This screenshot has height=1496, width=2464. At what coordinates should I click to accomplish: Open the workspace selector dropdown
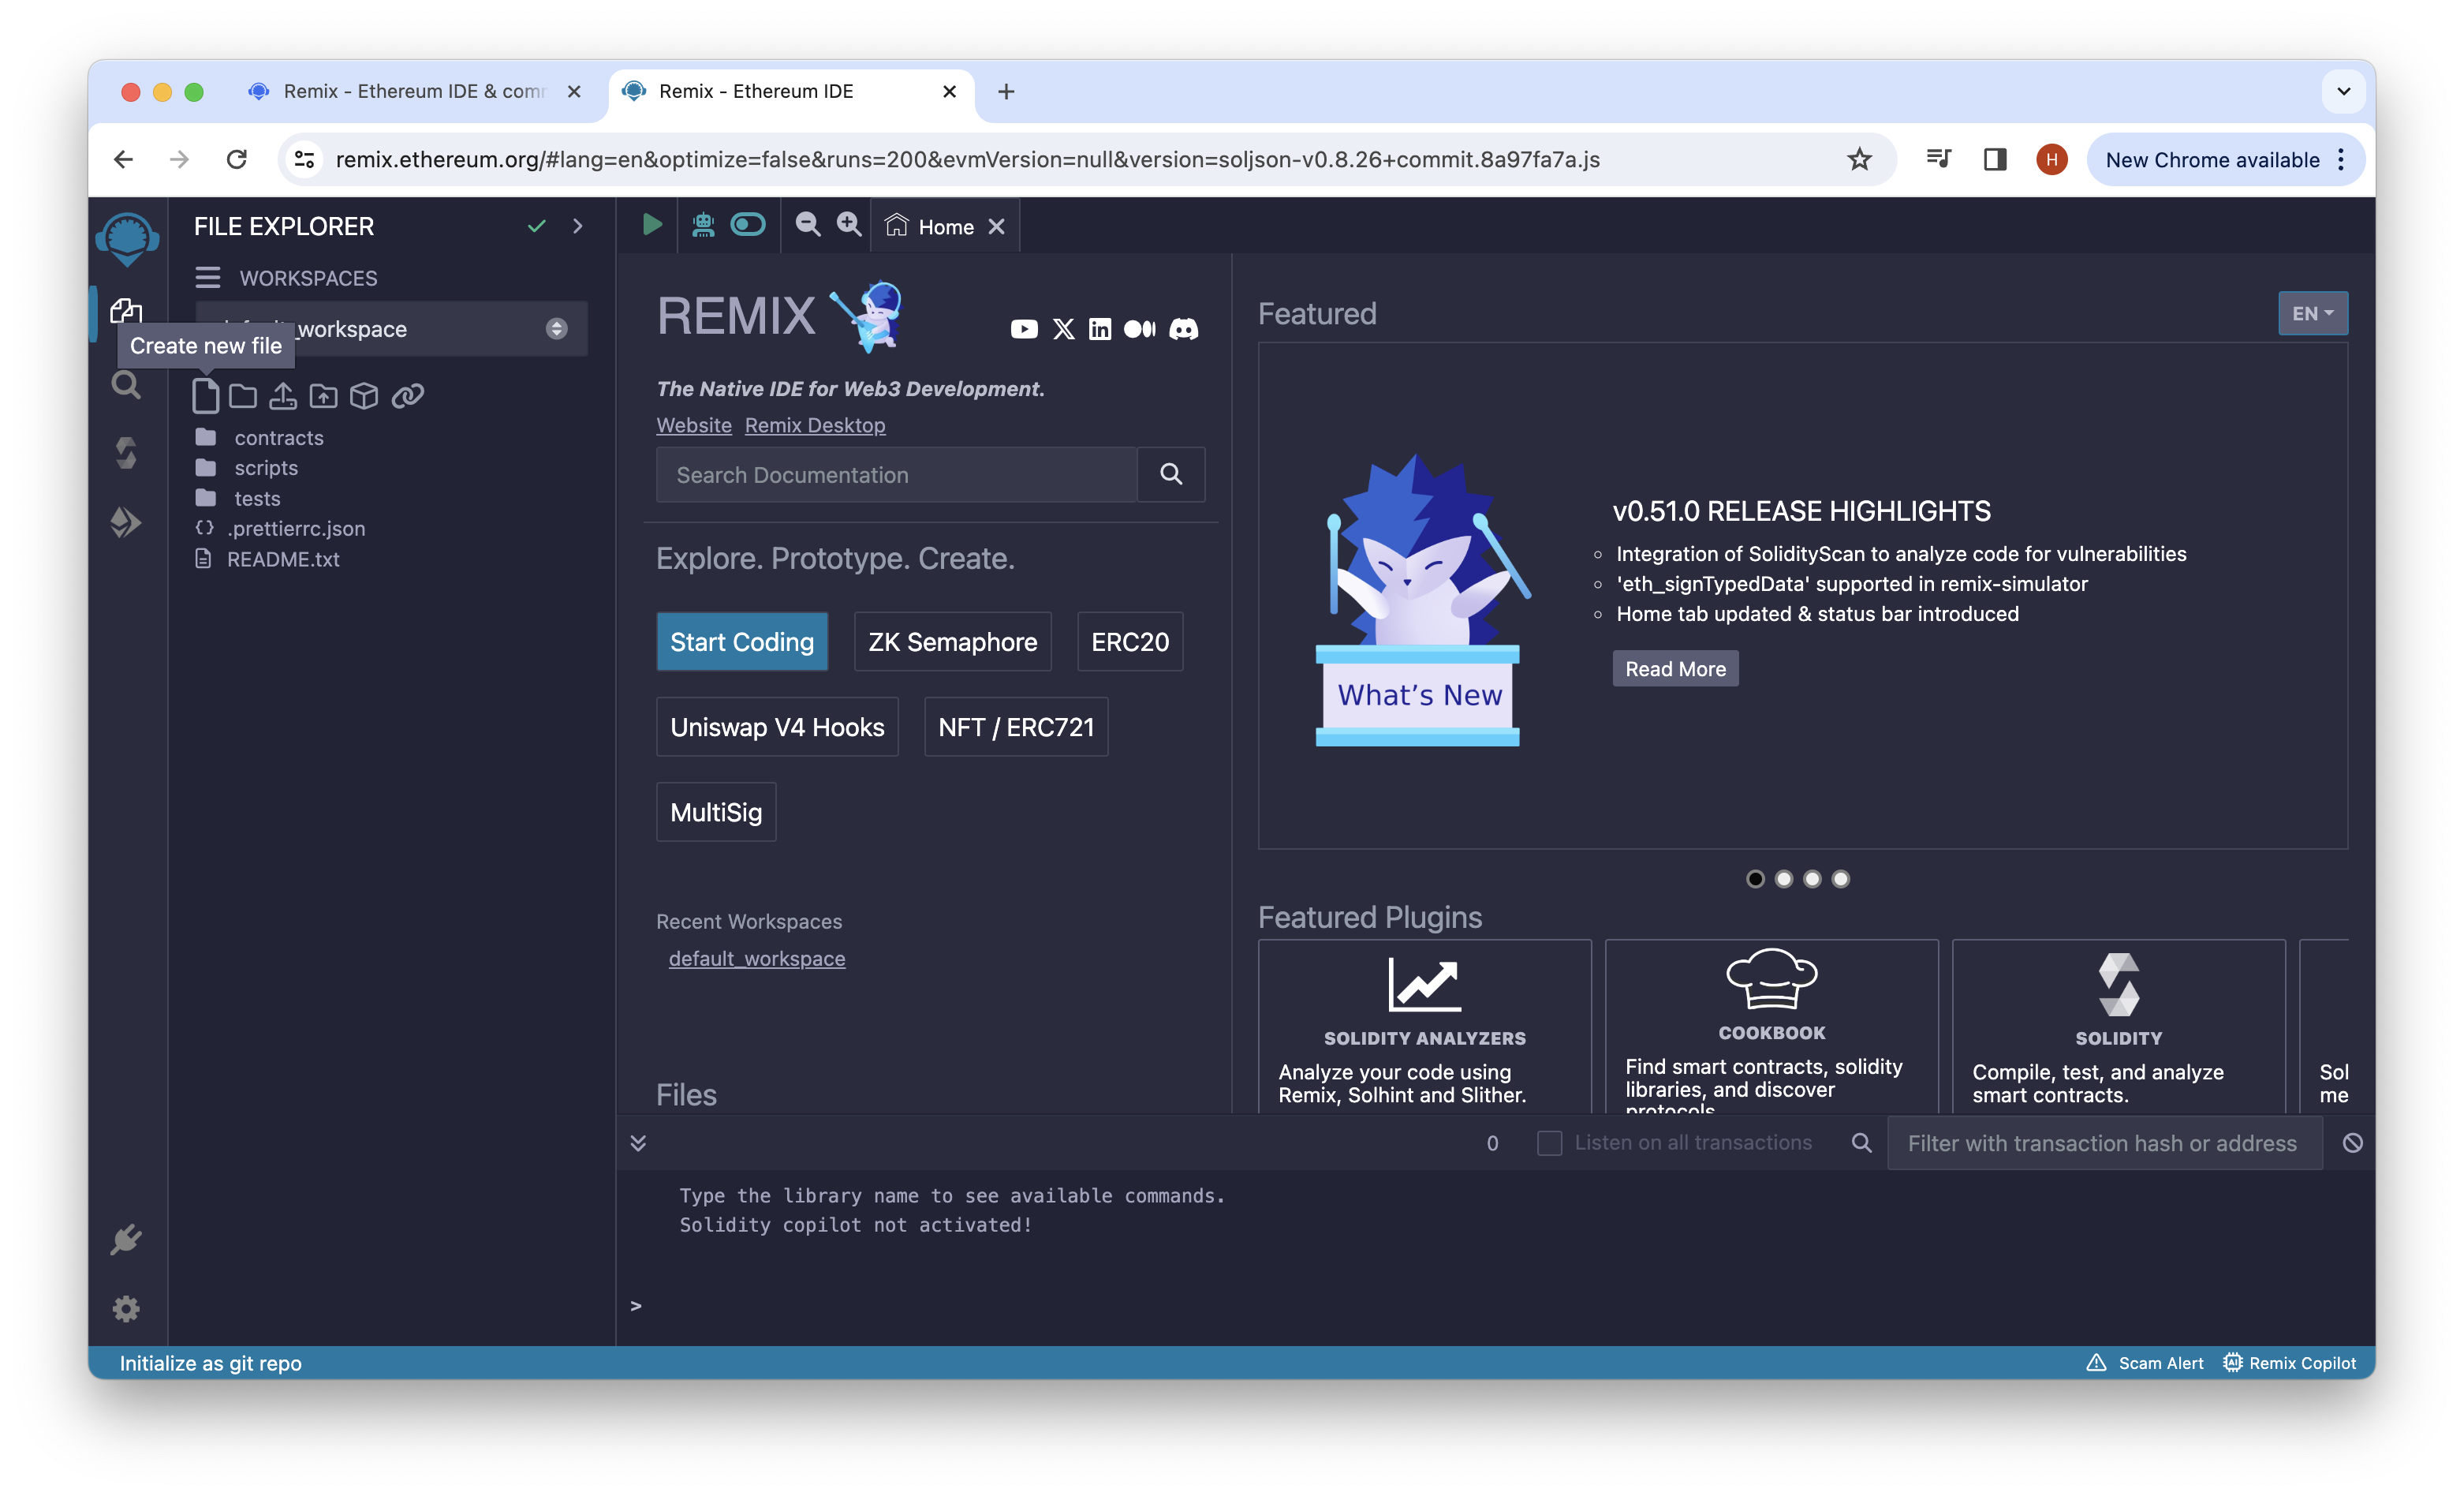[x=392, y=328]
